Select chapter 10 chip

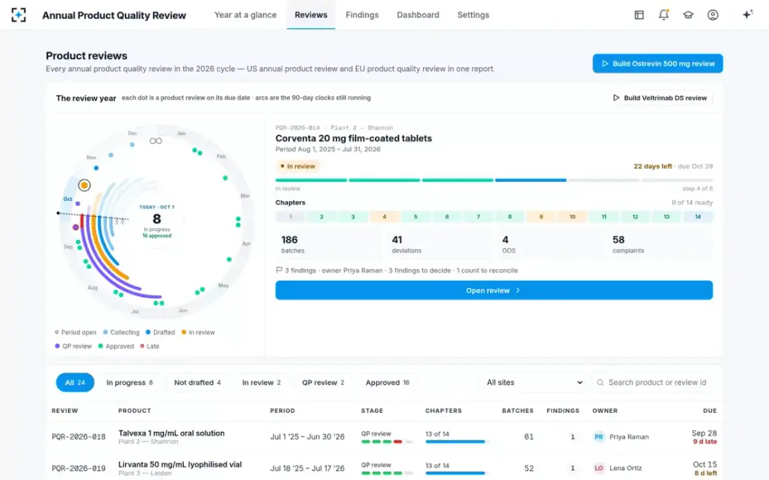point(572,217)
